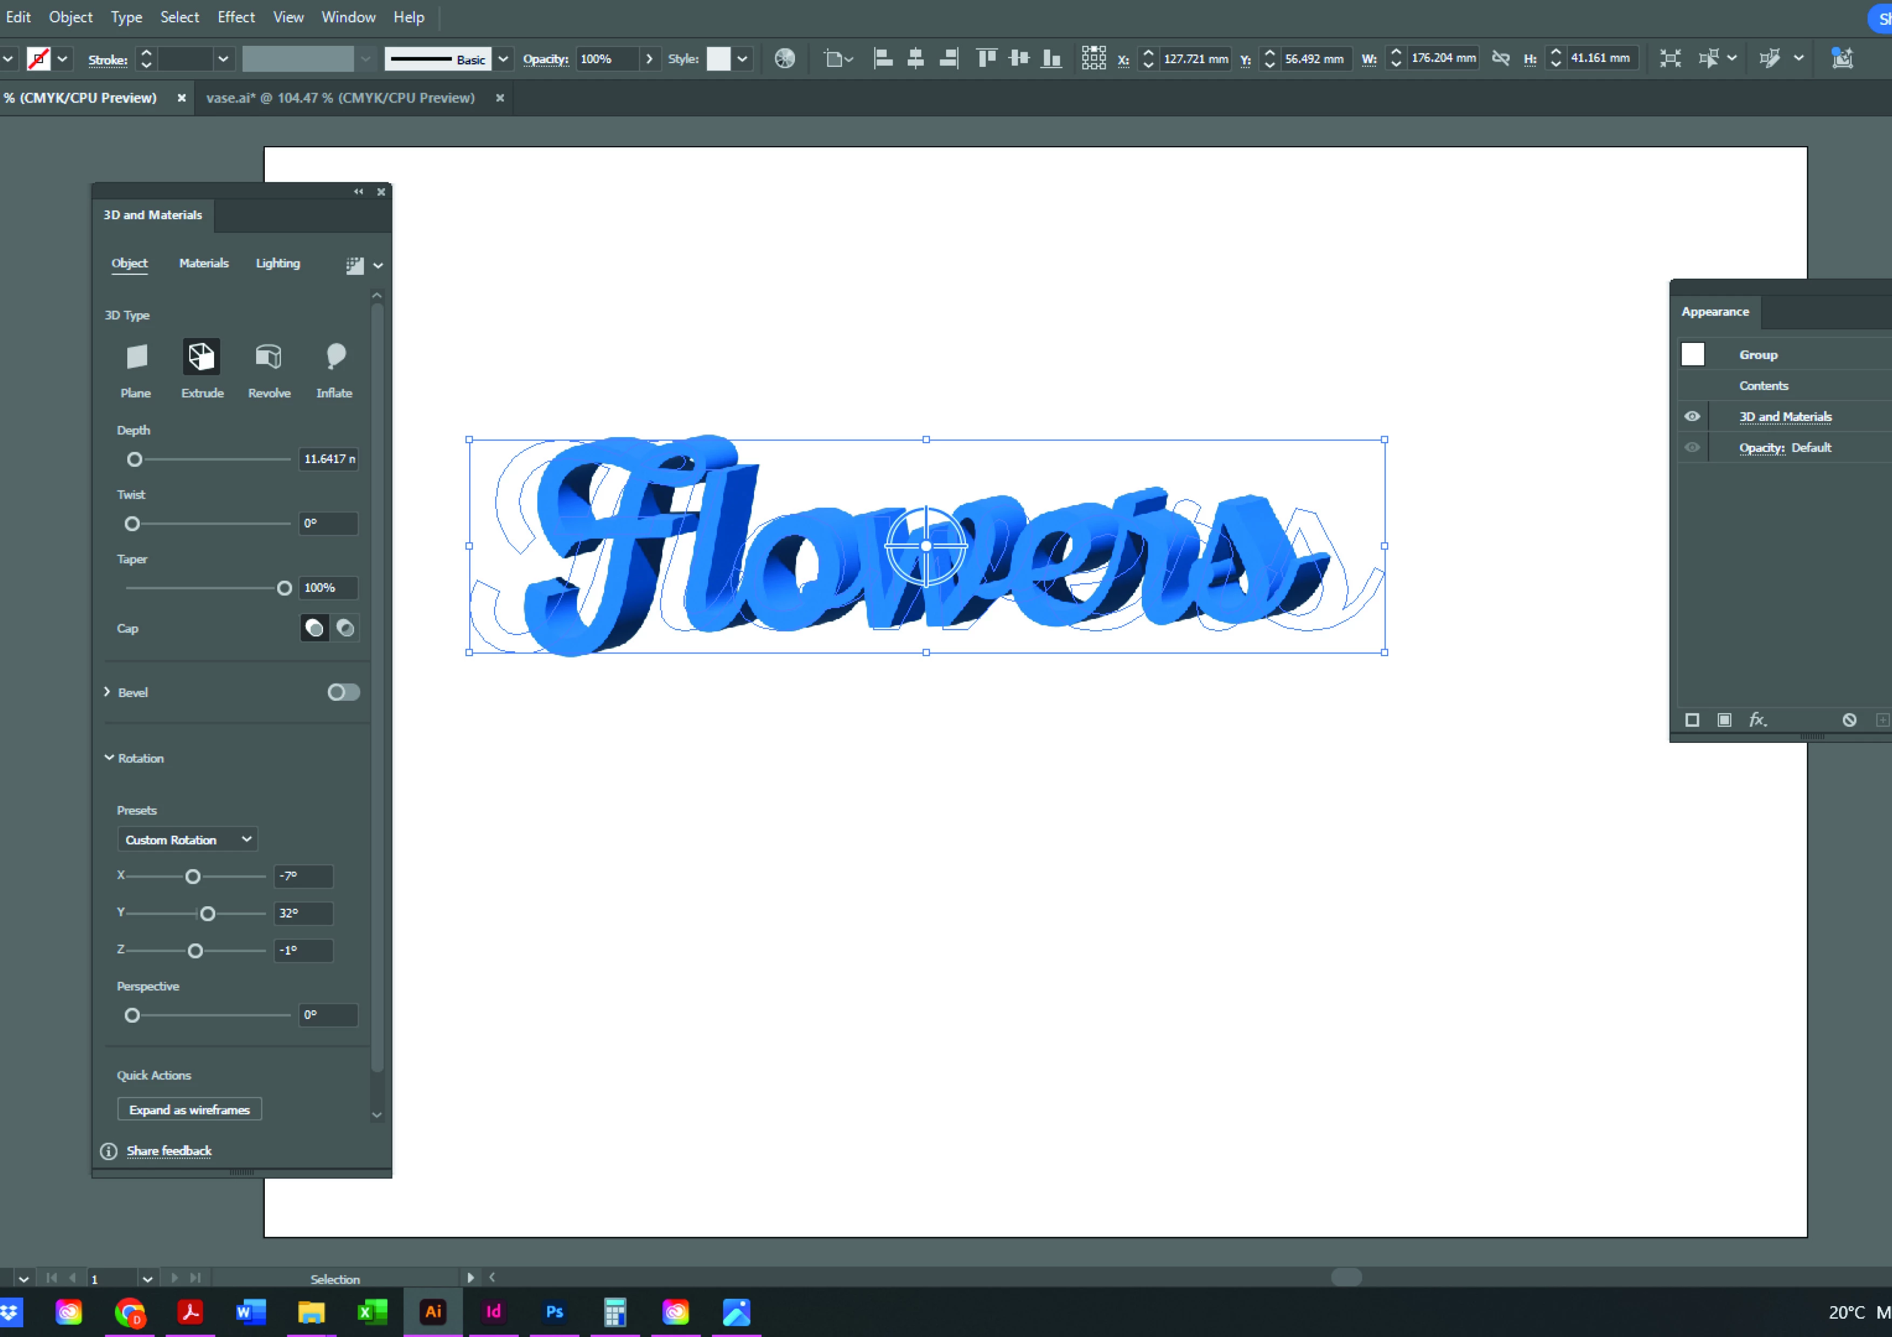The height and width of the screenshot is (1337, 1892).
Task: Open the Share feedback link
Action: pos(169,1151)
